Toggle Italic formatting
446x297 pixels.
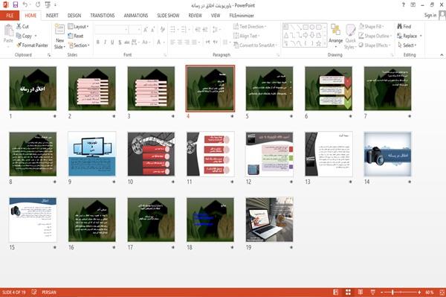106,42
